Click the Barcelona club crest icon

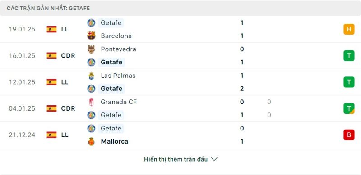(x=92, y=36)
